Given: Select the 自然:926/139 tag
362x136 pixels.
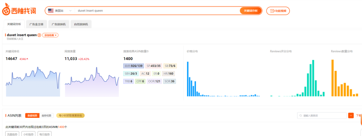Looking at the screenshot, I should tap(134, 66).
